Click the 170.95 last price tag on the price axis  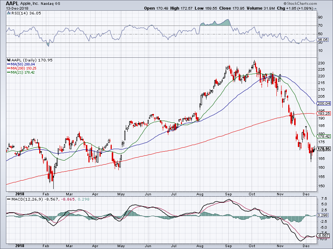click(324, 149)
